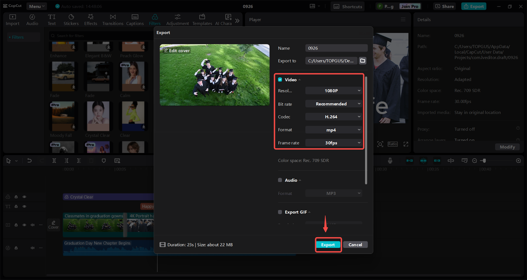The height and width of the screenshot is (280, 527).
Task: Cancel the export dialog
Action: pos(355,245)
